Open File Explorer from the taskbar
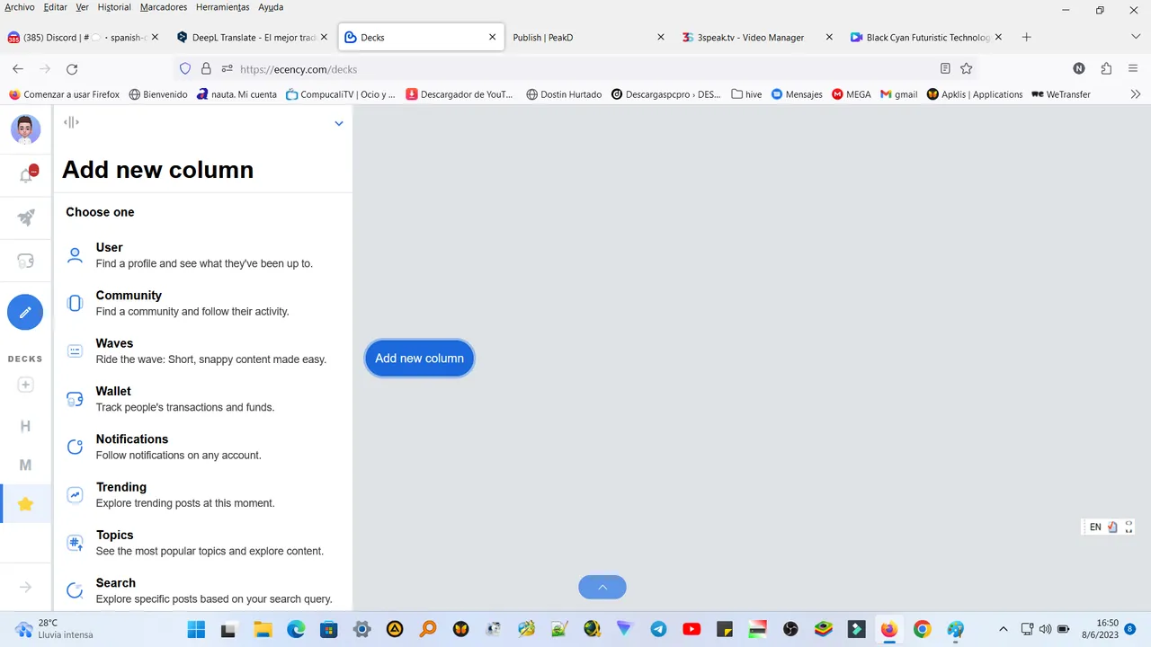This screenshot has height=647, width=1151. pyautogui.click(x=263, y=629)
